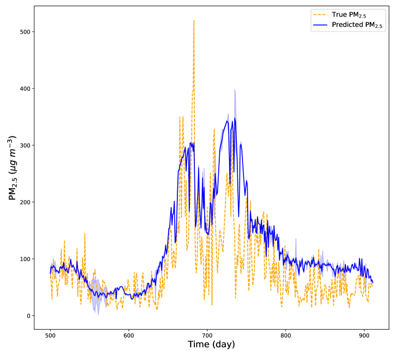Click the y-axis tick label 400
Viewport: 395px width, 355px height.
click(25, 89)
